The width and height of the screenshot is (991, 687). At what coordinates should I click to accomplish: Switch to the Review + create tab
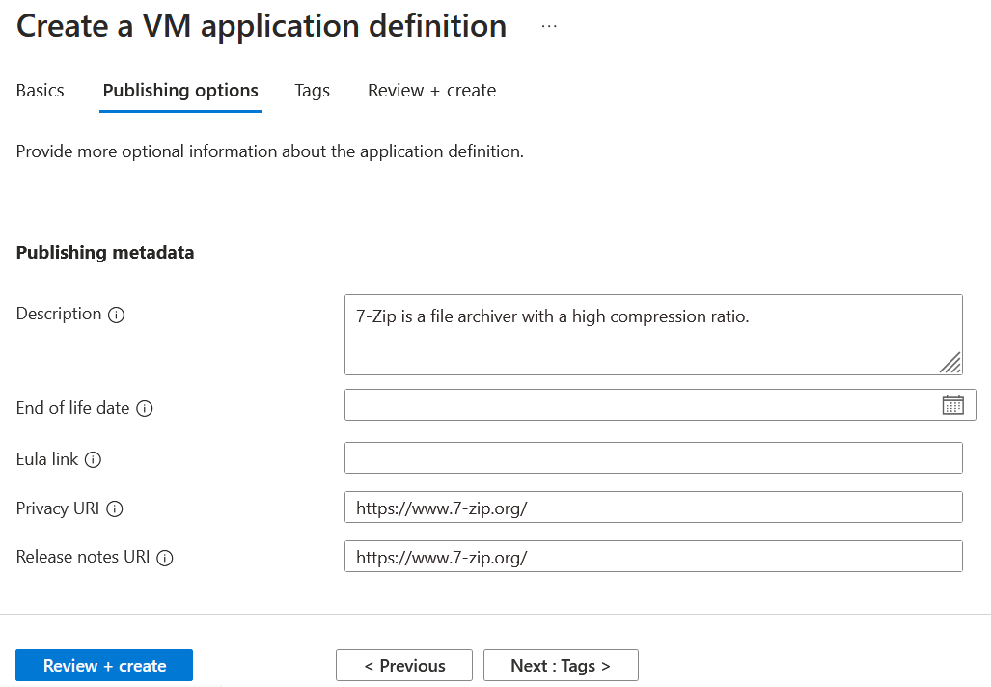(431, 90)
